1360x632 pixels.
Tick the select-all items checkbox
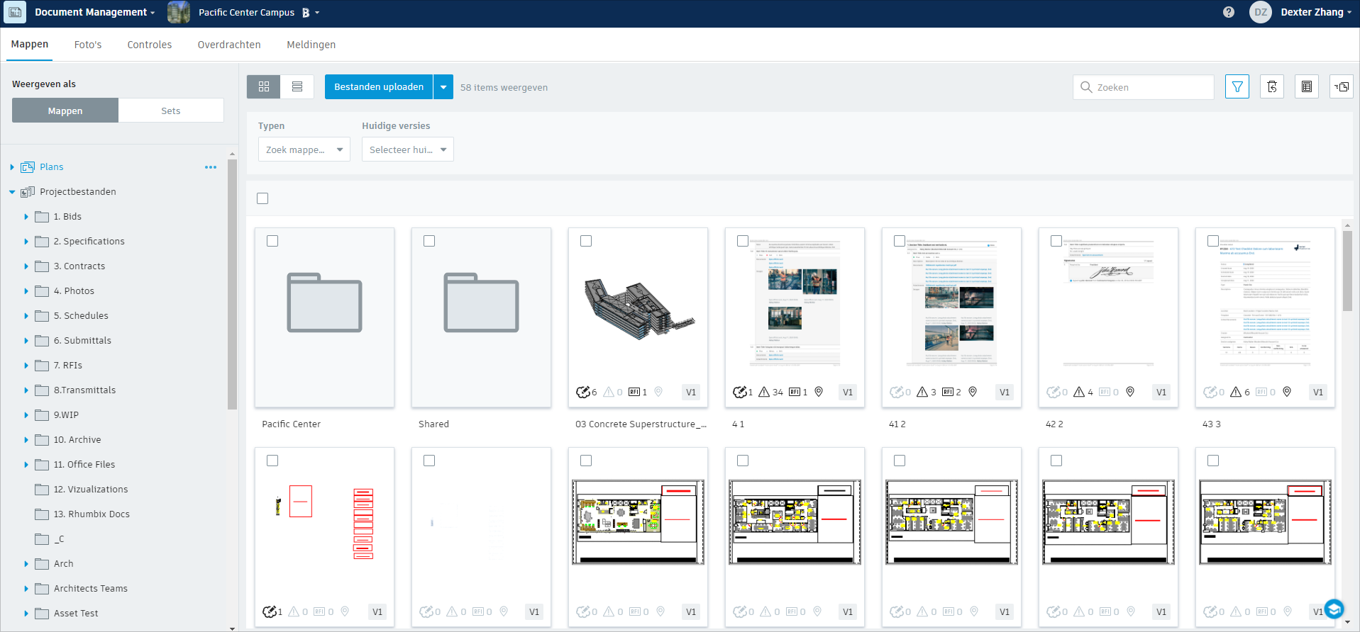[262, 198]
